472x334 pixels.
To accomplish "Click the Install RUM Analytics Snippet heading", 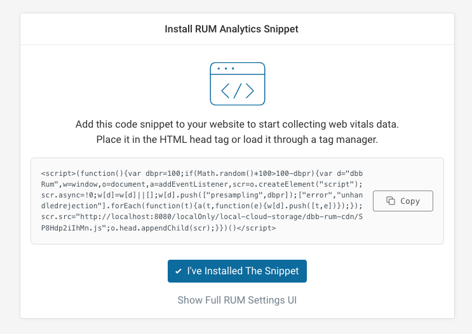I will 231,29.
